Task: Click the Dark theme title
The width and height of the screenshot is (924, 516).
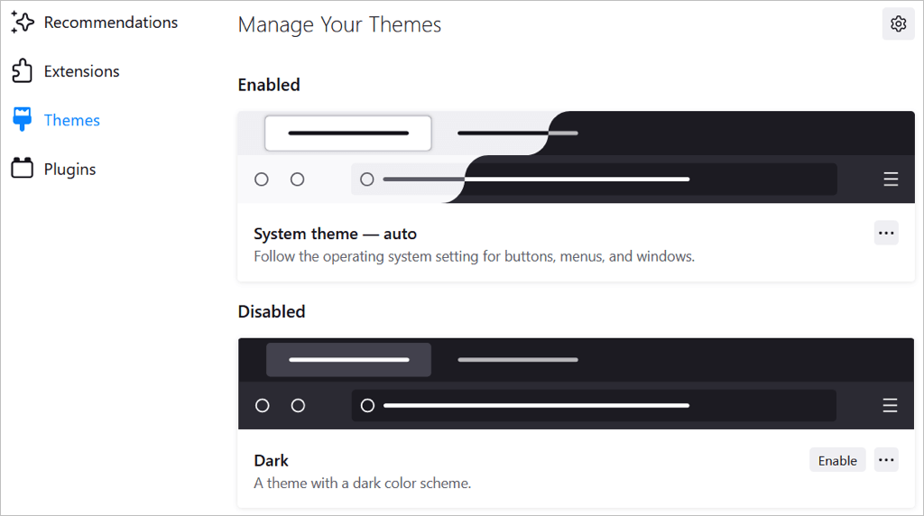Action: 271,460
